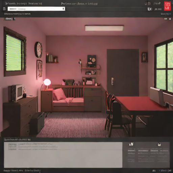Image resolution: width=173 pixels, height=173 pixels.
Task: Click the first small icon in title bar right
Action: click(x=146, y=4)
